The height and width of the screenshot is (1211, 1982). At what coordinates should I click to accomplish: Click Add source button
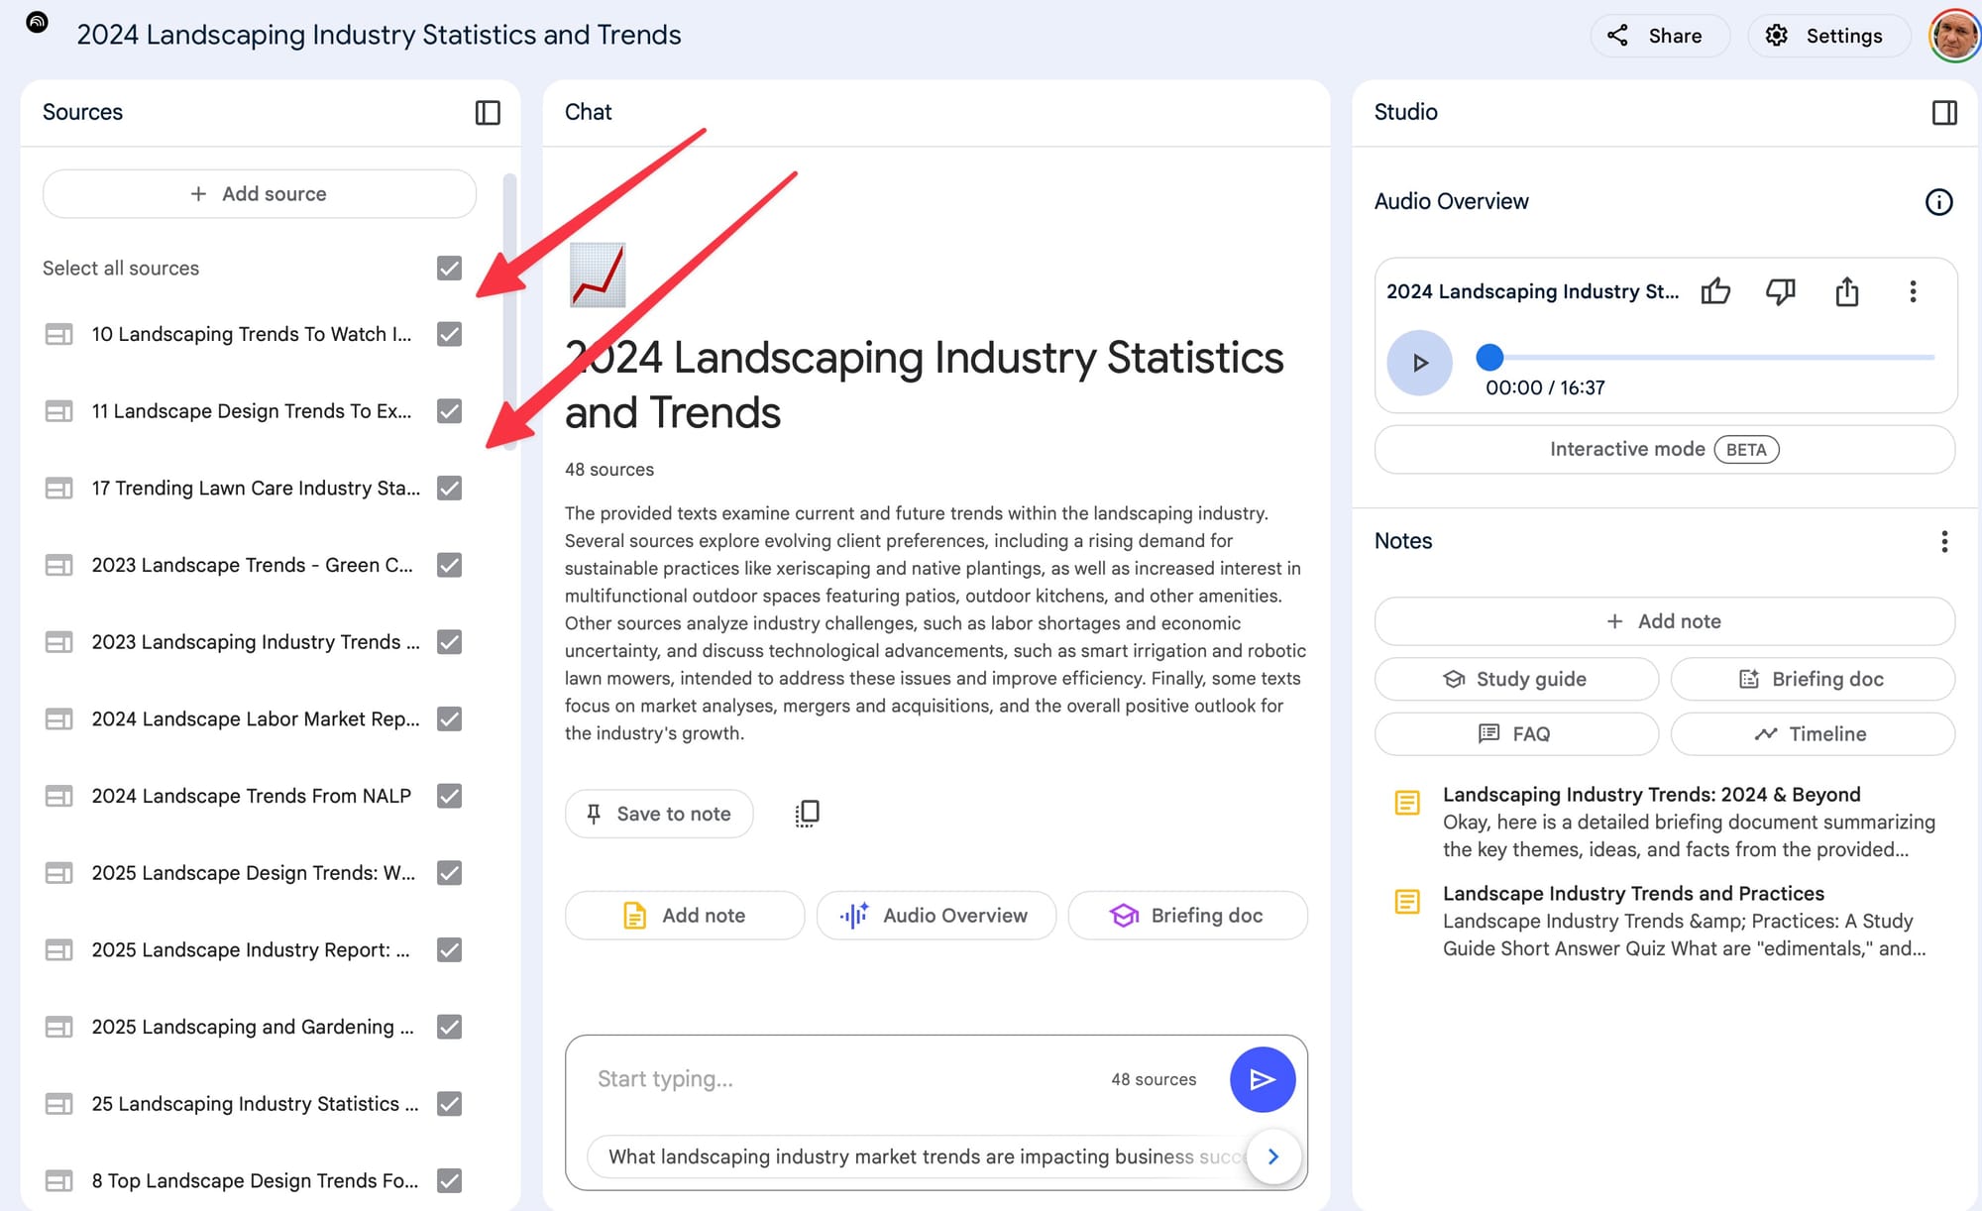(260, 194)
